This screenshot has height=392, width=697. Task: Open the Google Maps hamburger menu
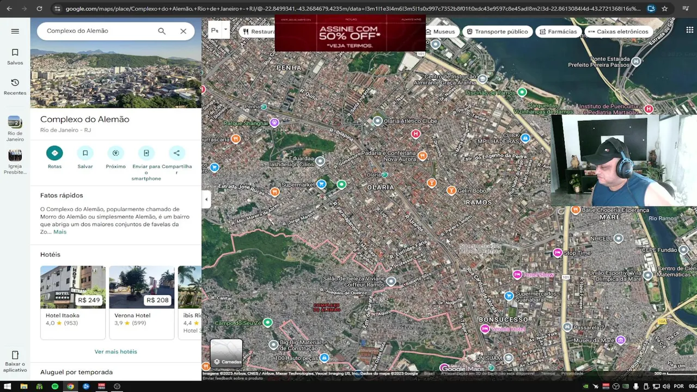[15, 31]
